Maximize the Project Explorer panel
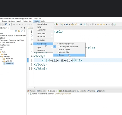The image size is (122, 115). coord(24,28)
